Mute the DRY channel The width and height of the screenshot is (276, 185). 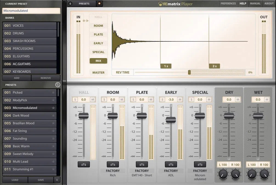(238, 99)
